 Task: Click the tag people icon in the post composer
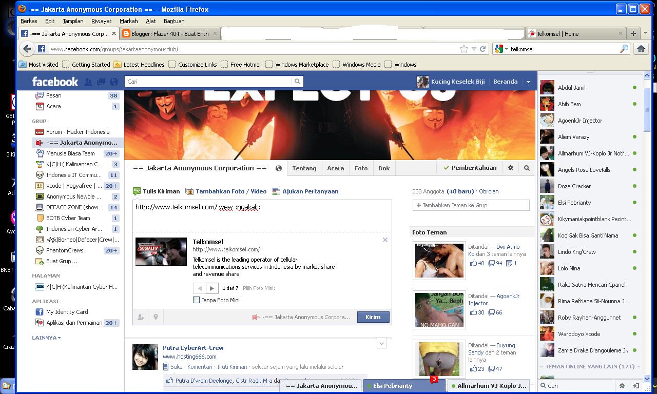coord(141,317)
